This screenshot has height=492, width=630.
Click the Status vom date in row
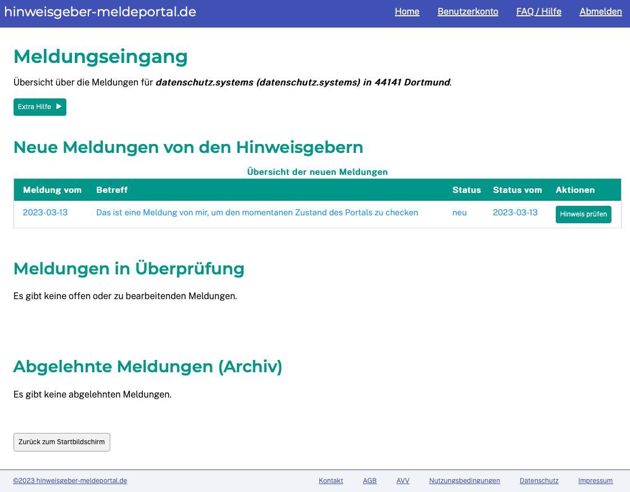click(x=515, y=213)
